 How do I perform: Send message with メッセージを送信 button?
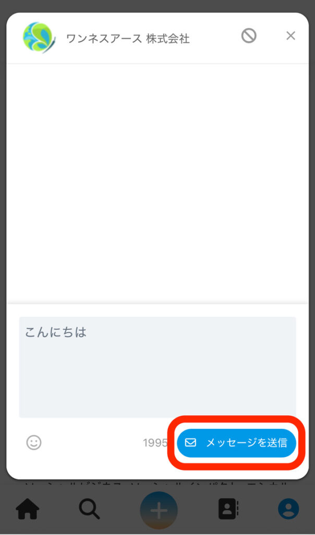pyautogui.click(x=236, y=443)
